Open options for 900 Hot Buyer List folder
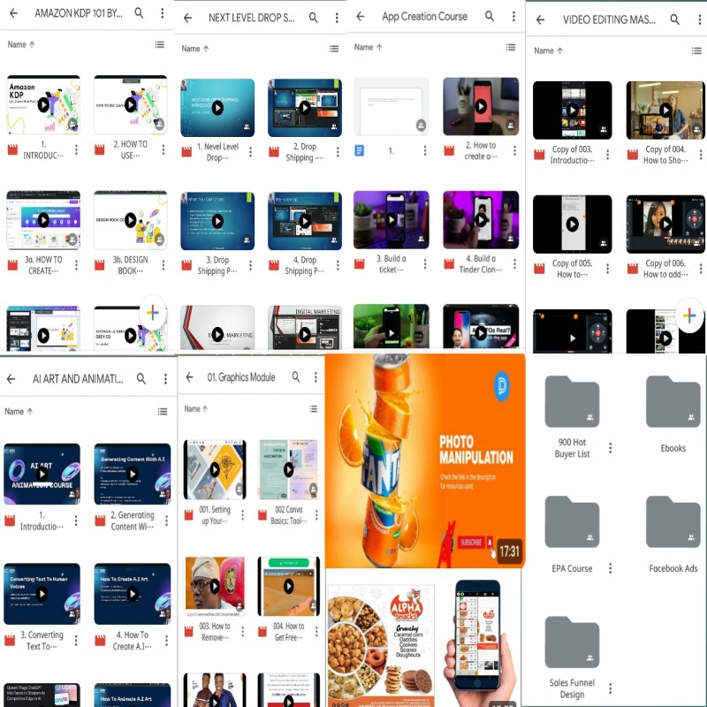The image size is (707, 707). pos(611,448)
